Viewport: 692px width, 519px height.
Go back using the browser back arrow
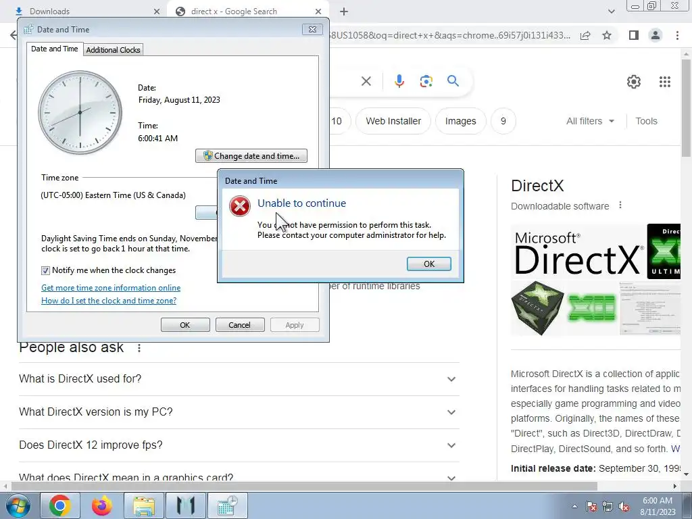(x=14, y=35)
